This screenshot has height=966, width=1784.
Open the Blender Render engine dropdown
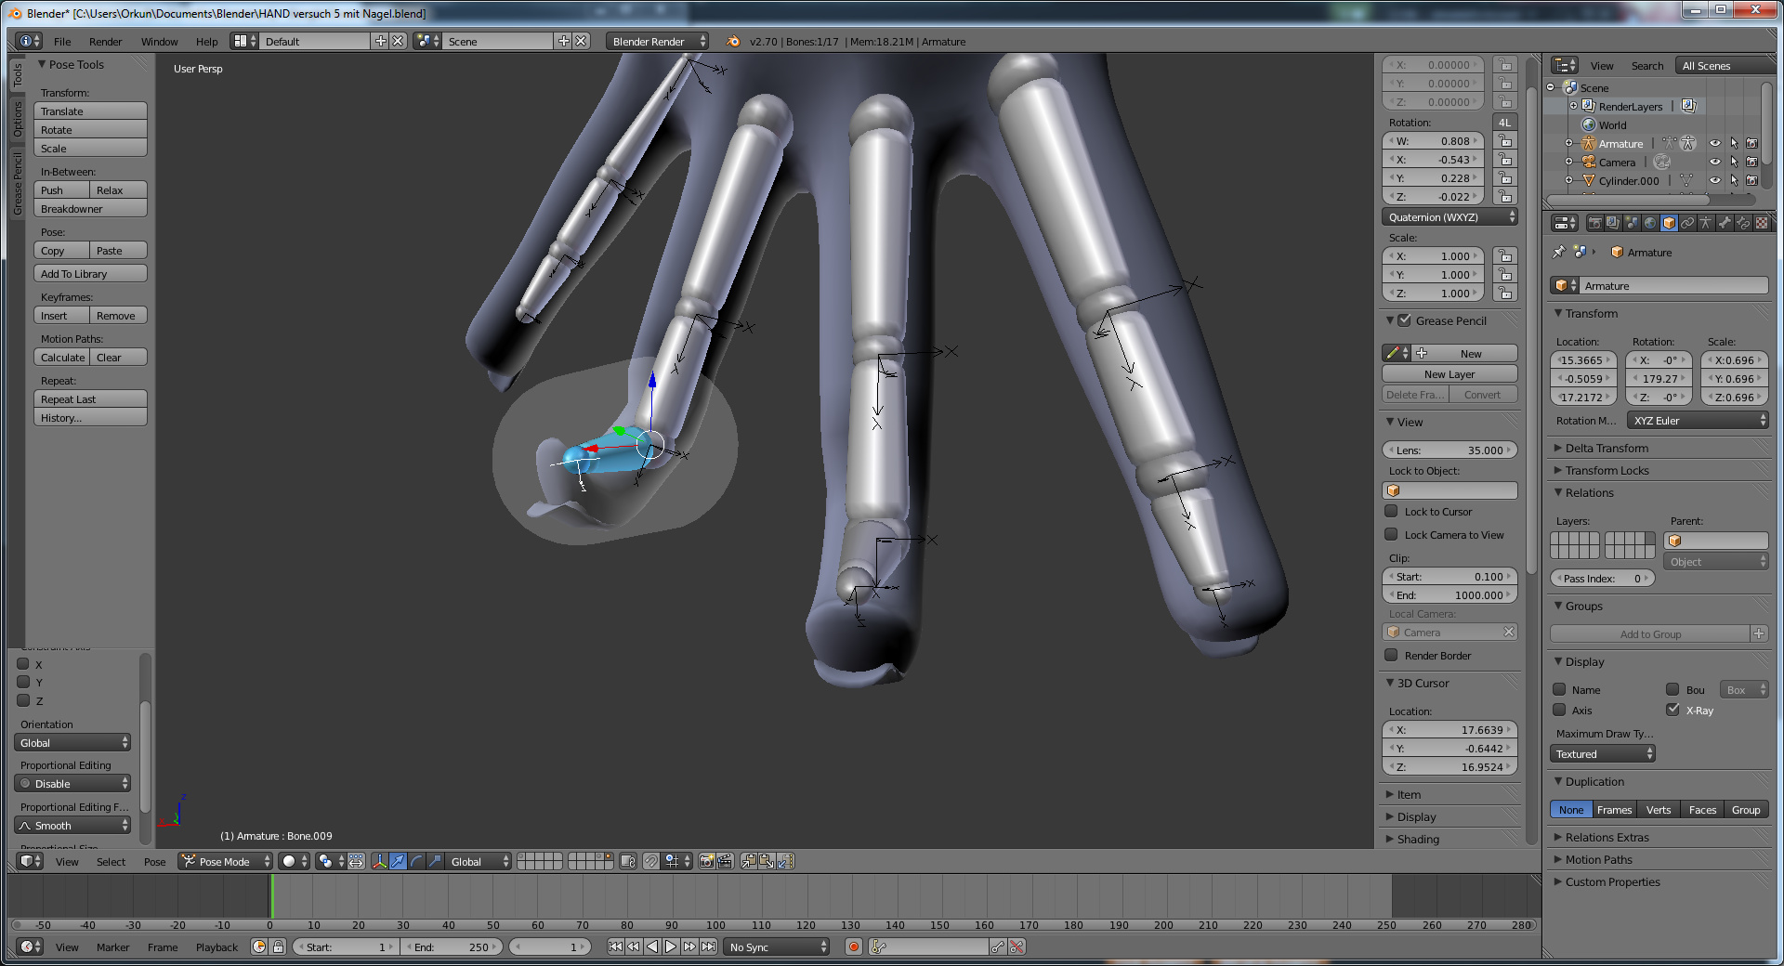(x=657, y=41)
